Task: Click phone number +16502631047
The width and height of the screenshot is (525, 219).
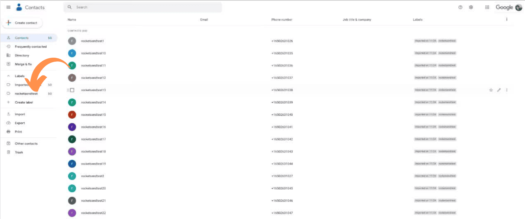Action: (282, 213)
